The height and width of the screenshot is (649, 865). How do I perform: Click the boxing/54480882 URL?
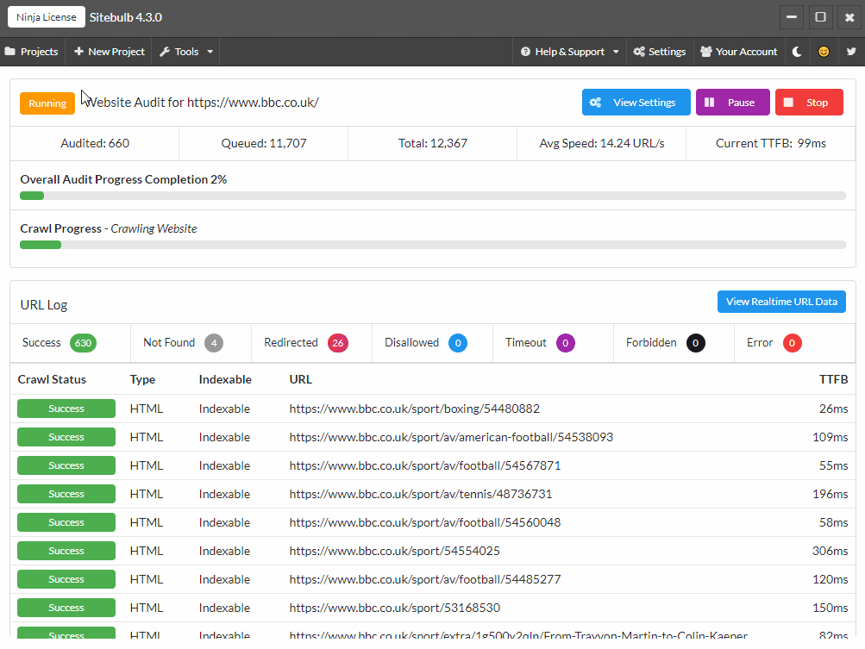[414, 409]
